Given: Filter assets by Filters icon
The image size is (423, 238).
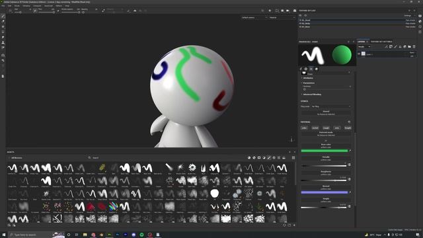Looking at the screenshot, I should [x=264, y=157].
